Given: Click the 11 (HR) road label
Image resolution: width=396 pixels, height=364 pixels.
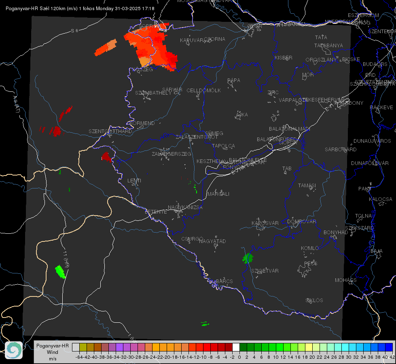Looking at the screenshot, I should (66, 259).
